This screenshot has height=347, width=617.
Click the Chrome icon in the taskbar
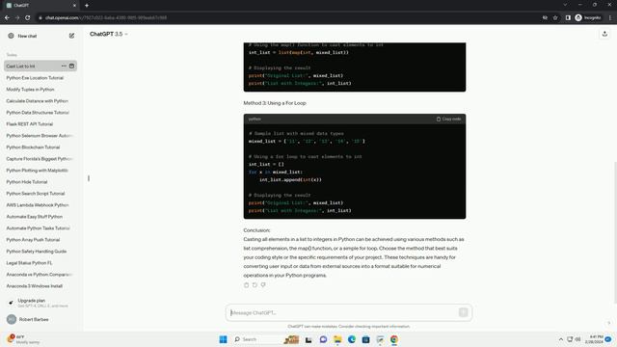pos(394,339)
